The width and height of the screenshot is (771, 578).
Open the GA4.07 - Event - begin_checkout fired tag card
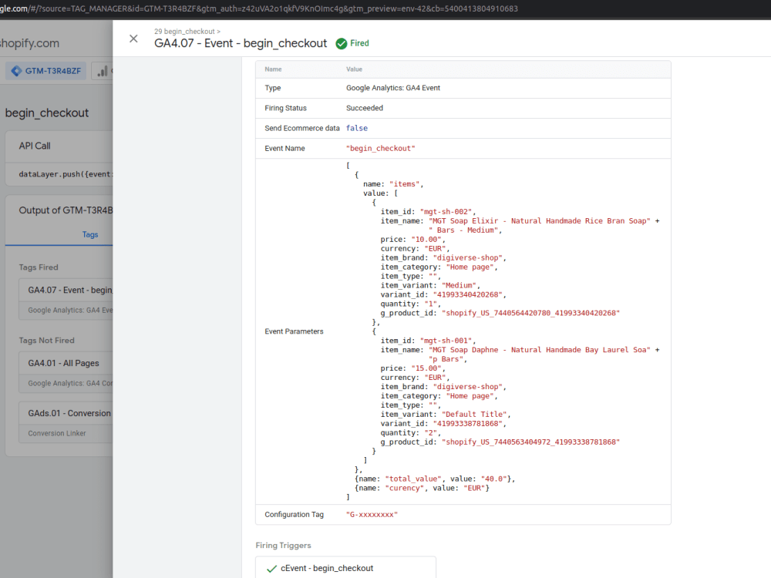pyautogui.click(x=66, y=299)
